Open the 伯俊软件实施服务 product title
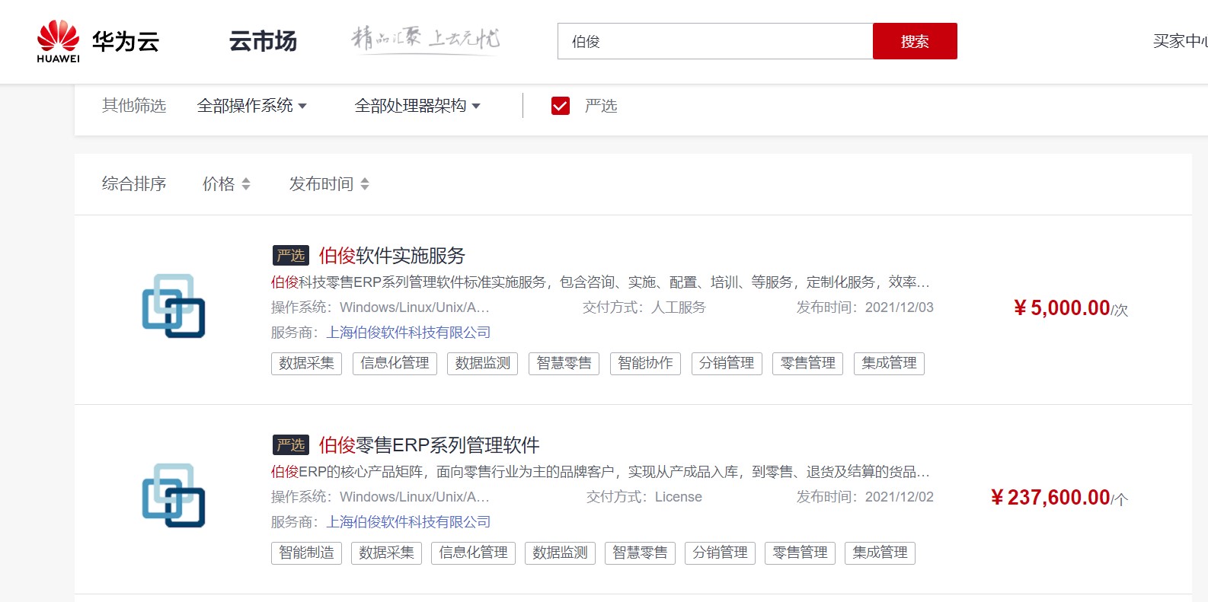 coord(391,256)
